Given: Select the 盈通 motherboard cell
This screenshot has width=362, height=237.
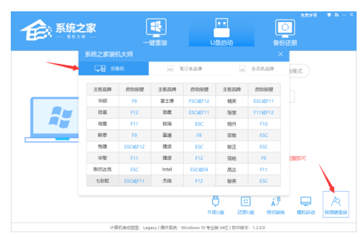Looking at the screenshot, I should tap(167, 135).
